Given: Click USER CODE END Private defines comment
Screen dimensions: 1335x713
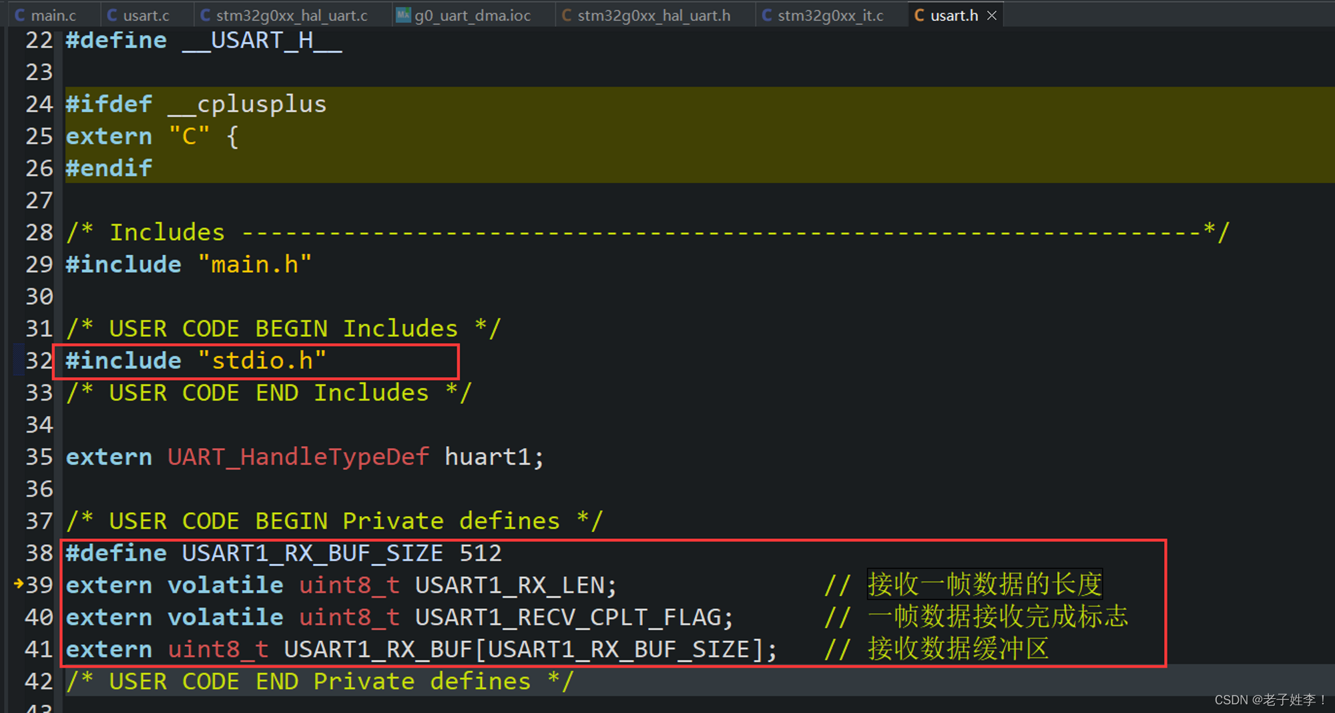Looking at the screenshot, I should [319, 681].
